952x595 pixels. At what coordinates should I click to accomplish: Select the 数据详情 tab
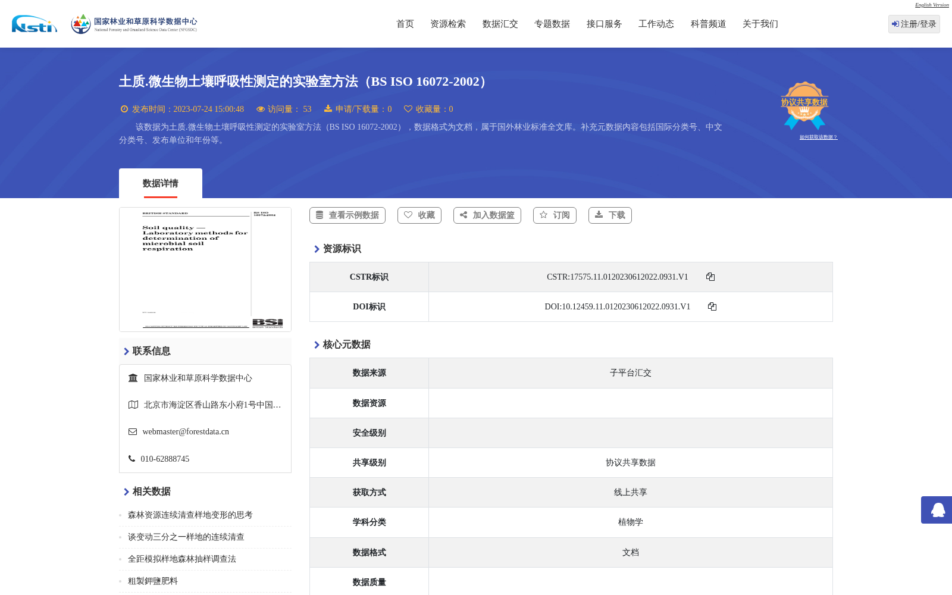[161, 183]
